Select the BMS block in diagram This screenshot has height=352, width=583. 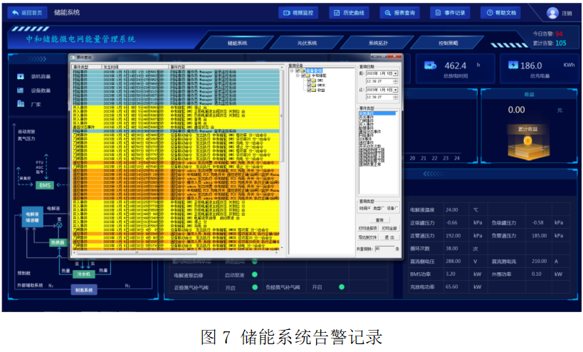45,185
